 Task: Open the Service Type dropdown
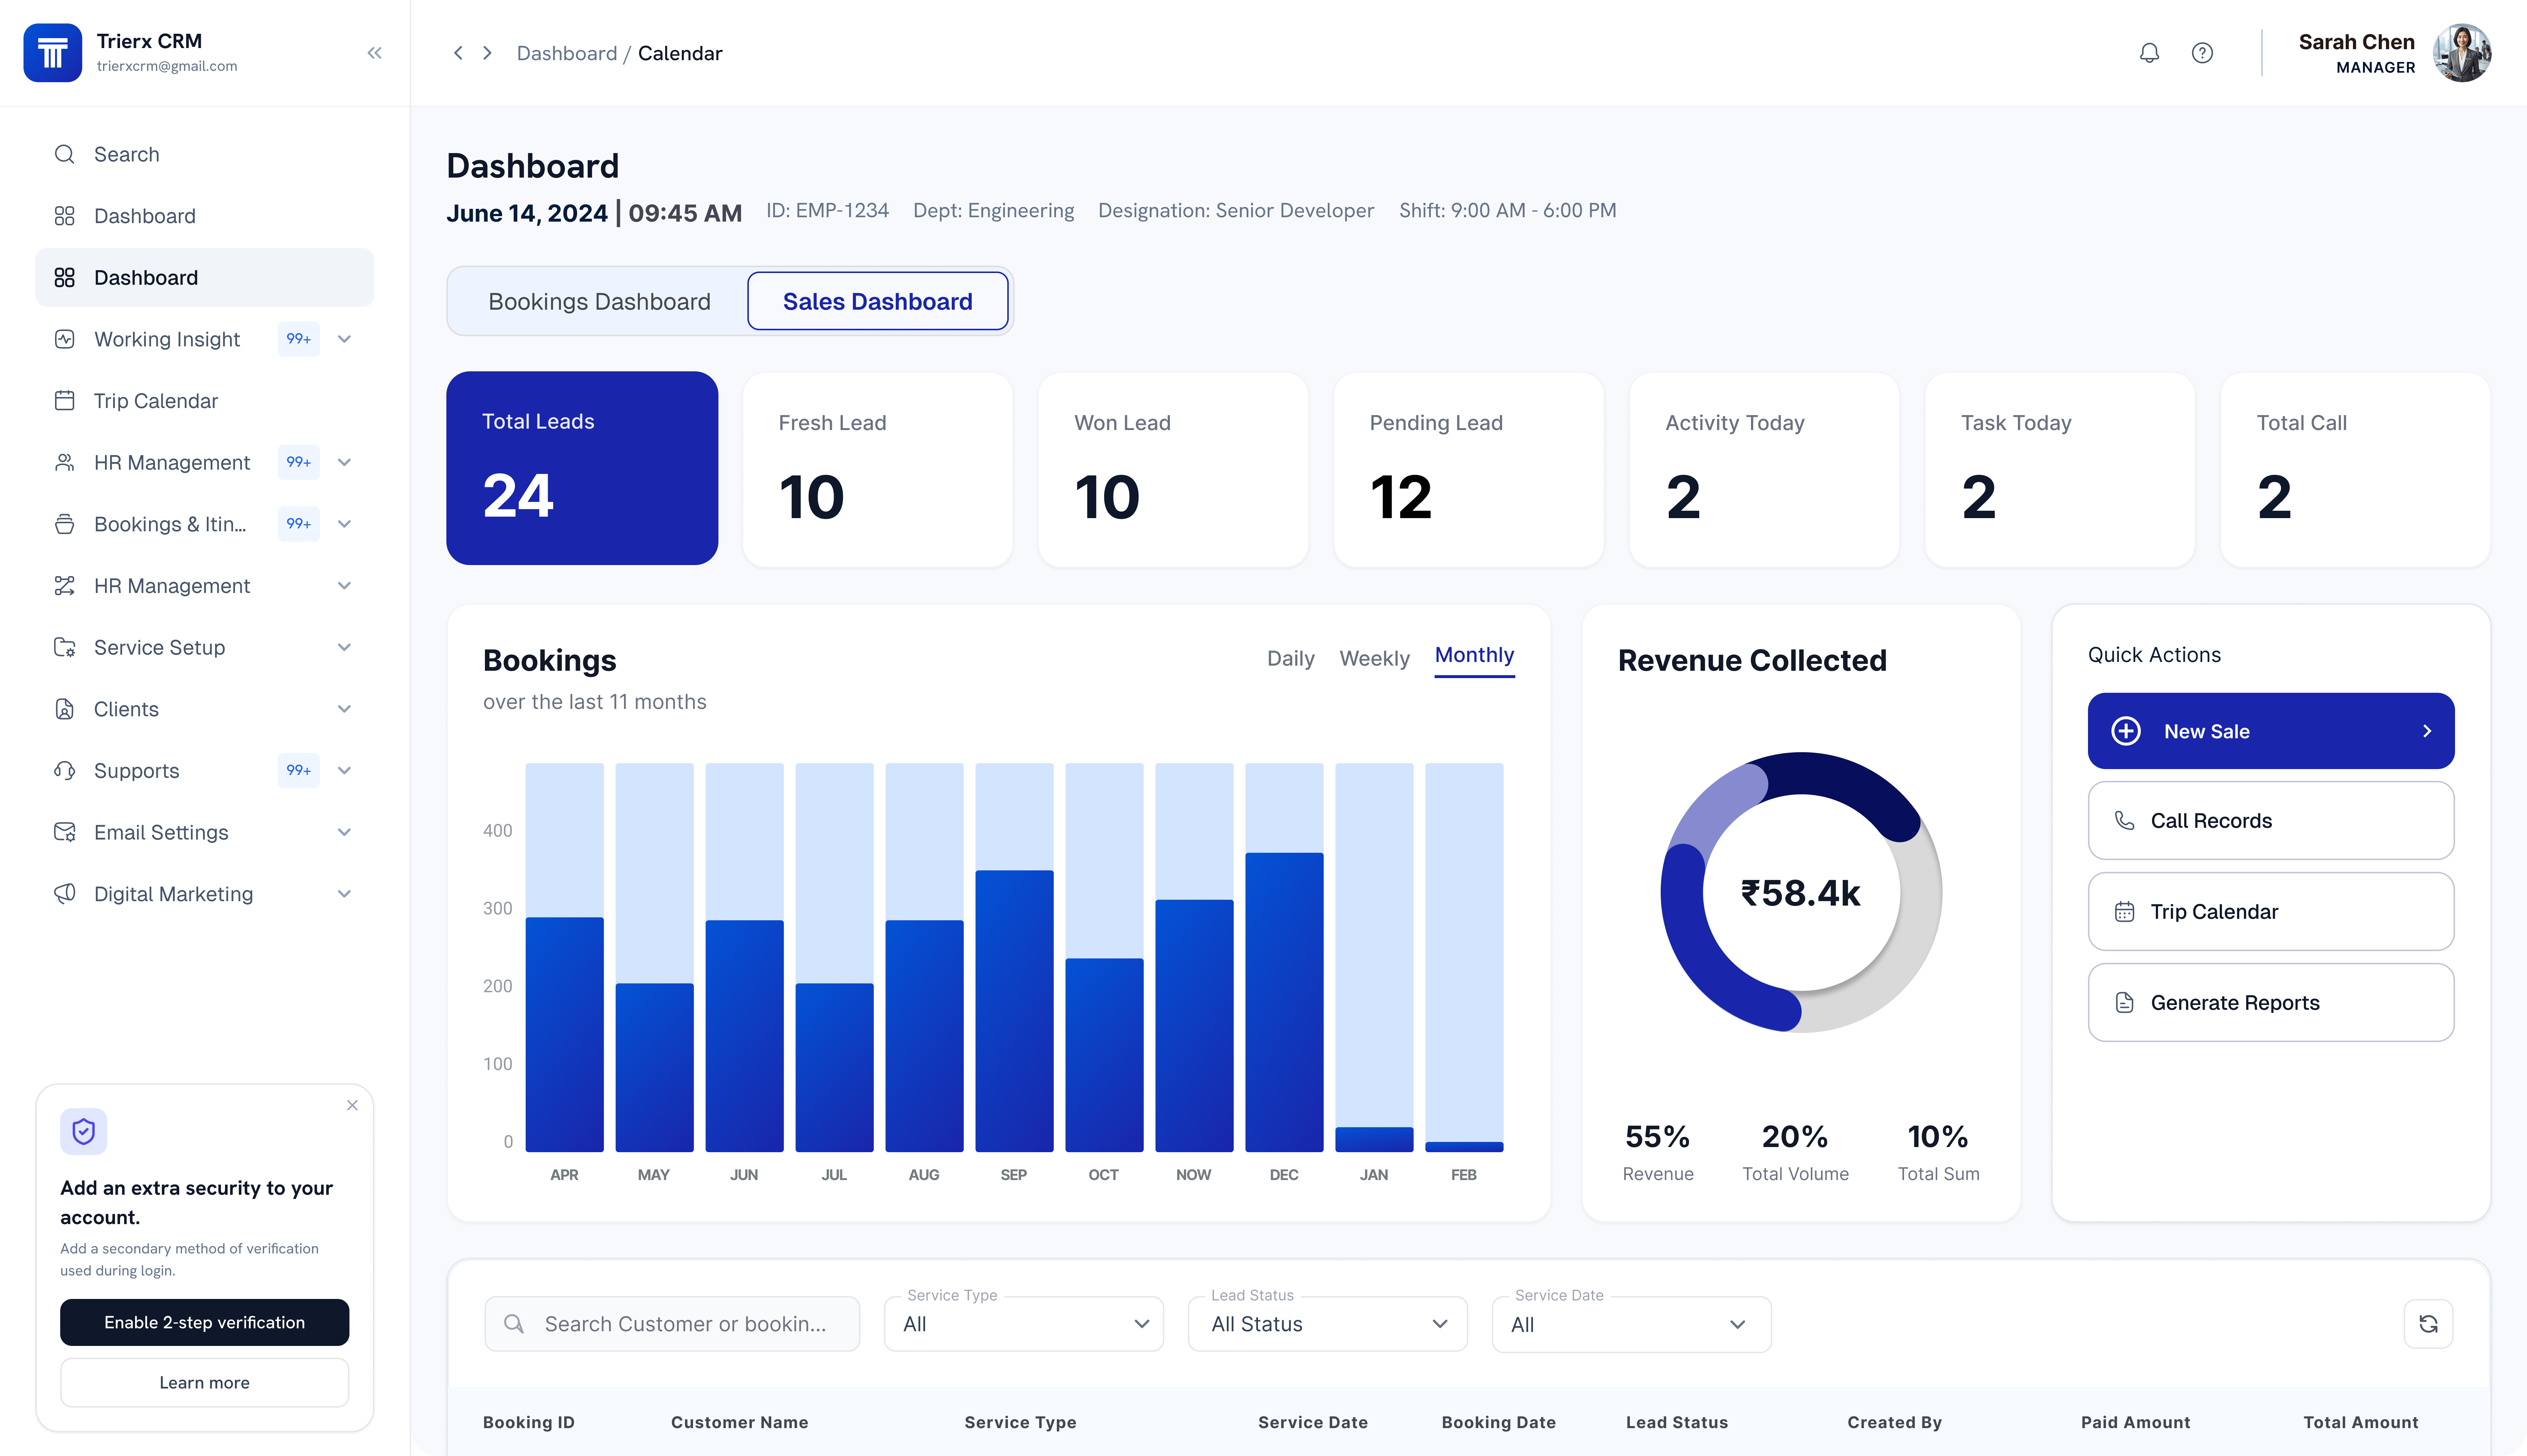[x=1023, y=1324]
